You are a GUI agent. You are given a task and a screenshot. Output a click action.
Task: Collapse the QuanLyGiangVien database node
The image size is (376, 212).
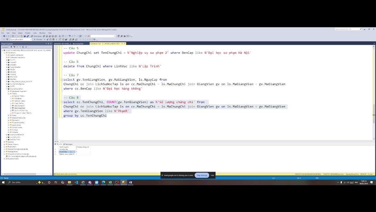tap(7, 89)
